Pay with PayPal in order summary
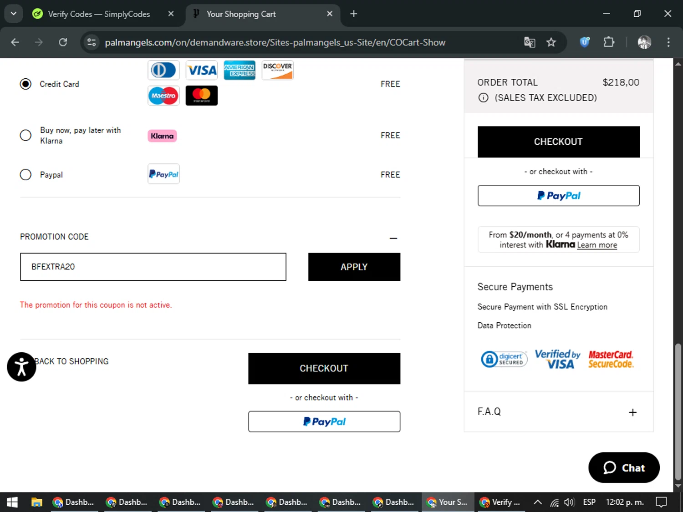 click(x=558, y=196)
